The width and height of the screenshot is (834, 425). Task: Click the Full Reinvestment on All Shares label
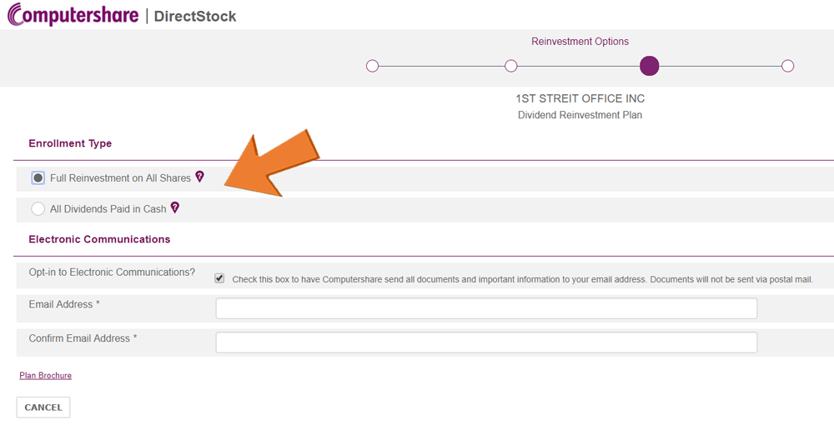tap(120, 178)
